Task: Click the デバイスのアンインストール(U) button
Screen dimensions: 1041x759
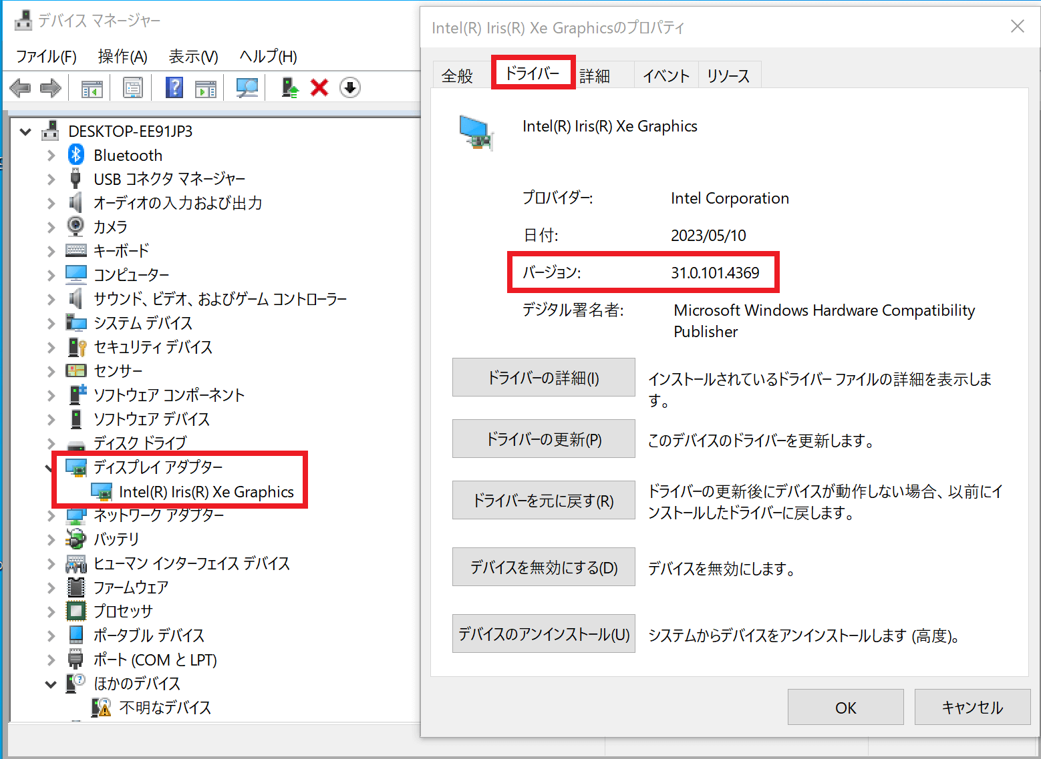Action: coord(544,634)
